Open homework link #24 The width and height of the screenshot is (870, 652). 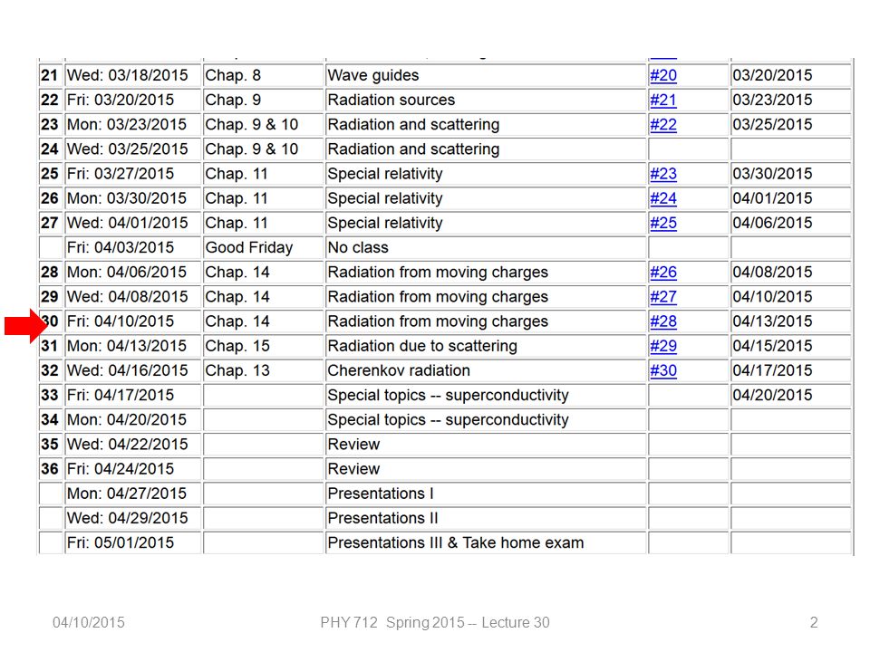coord(663,198)
